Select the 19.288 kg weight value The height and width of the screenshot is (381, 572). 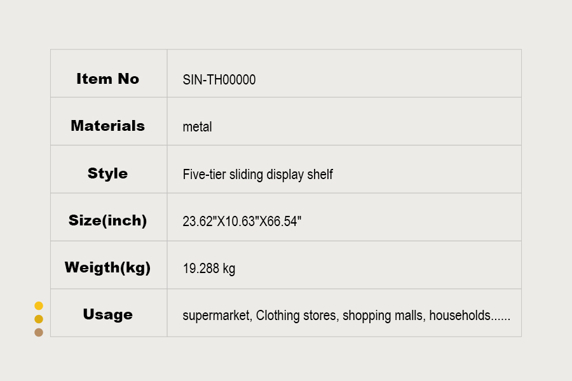point(208,269)
